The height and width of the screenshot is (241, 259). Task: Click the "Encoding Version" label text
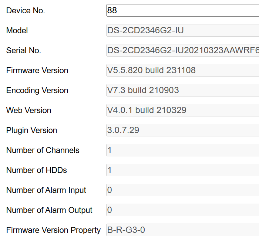click(37, 91)
